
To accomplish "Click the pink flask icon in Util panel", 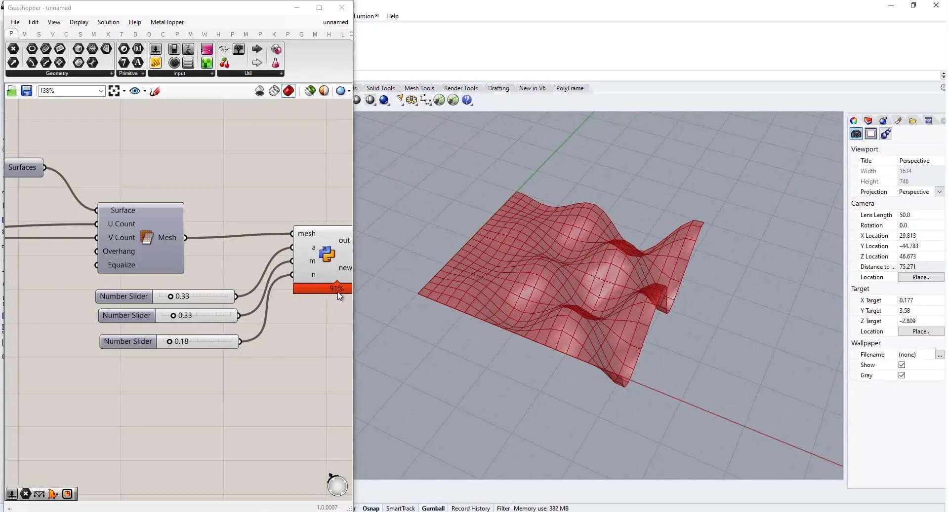I will [276, 63].
